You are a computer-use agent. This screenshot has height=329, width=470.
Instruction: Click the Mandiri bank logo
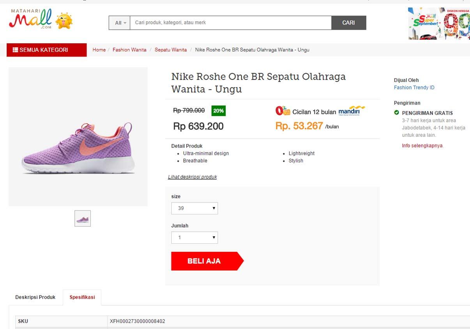click(x=352, y=111)
